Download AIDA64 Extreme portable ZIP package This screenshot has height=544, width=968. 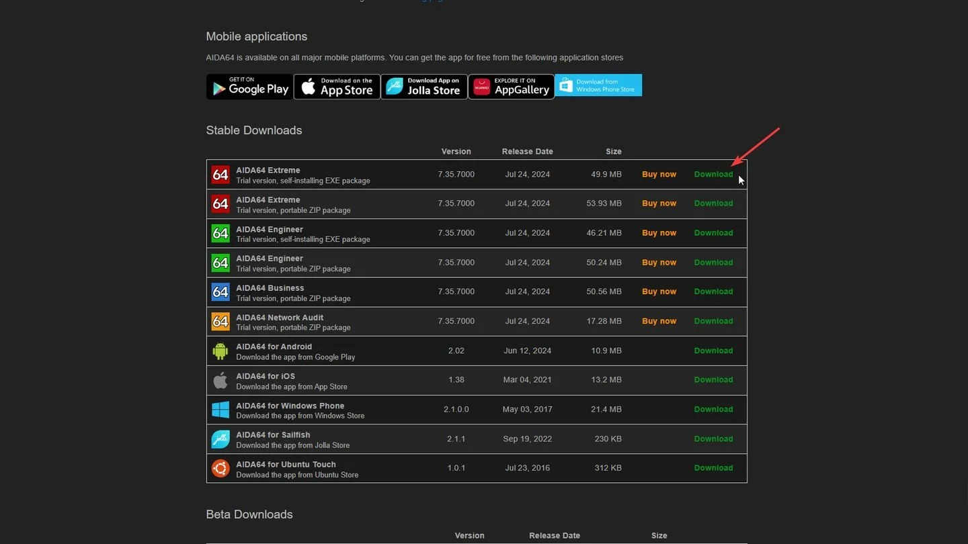pos(713,203)
